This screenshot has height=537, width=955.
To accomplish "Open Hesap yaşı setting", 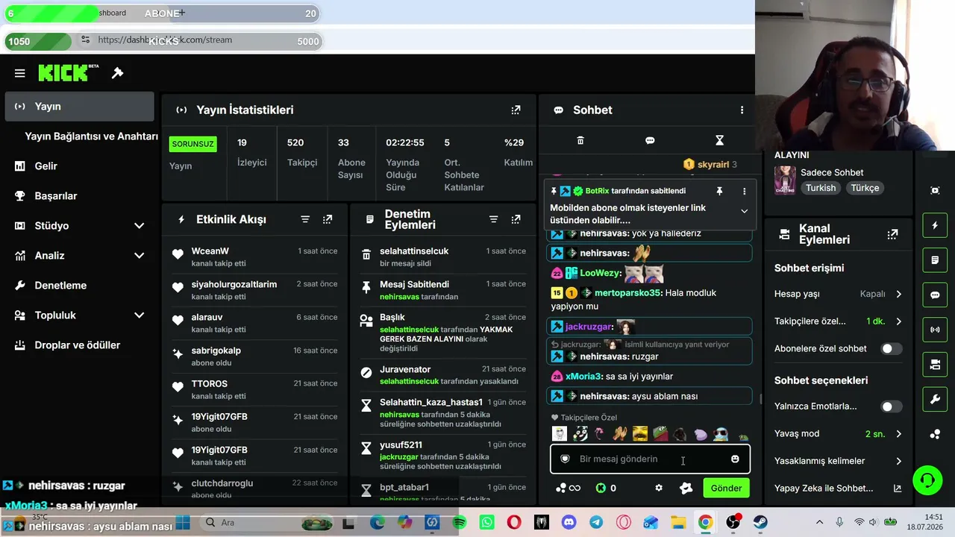I will point(839,294).
